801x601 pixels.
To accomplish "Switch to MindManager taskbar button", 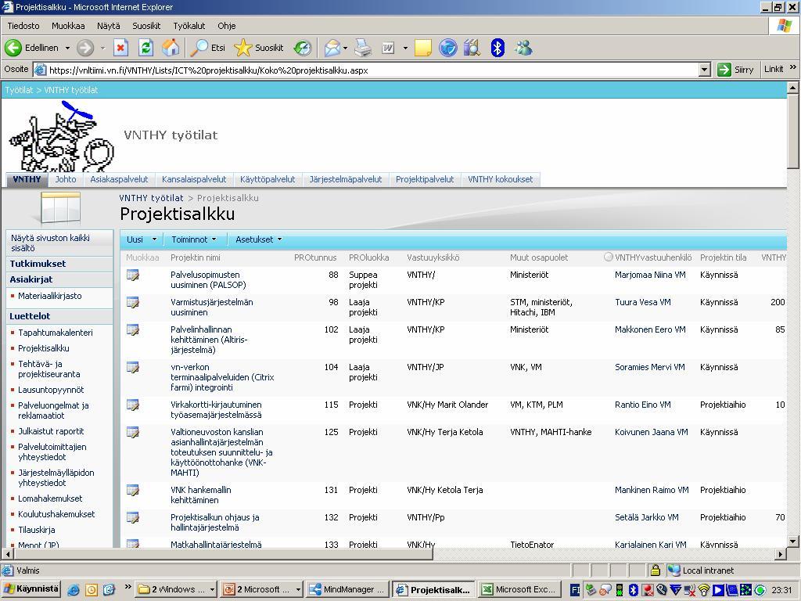I will click(348, 589).
